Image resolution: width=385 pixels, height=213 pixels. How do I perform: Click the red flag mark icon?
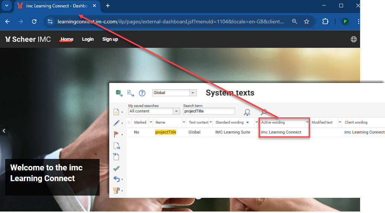tap(116, 134)
